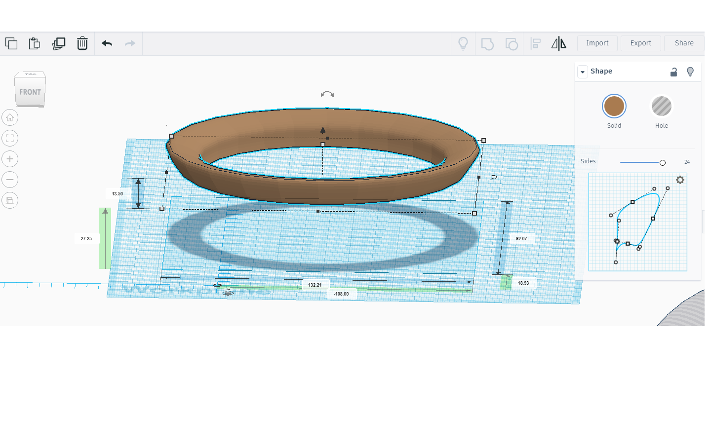
Task: Zoom in with the plus button
Action: tap(10, 159)
